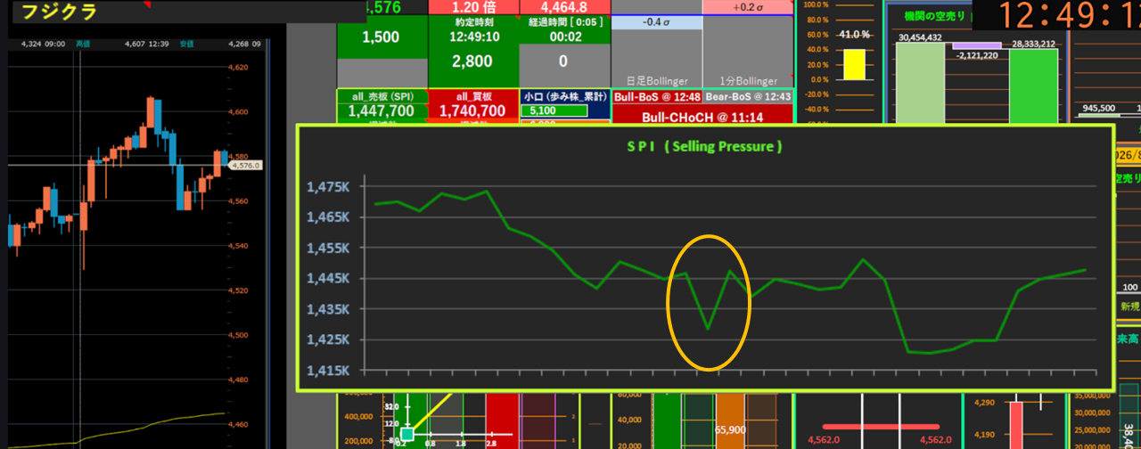Click the 約定時刻 12:49:10 cell

(473, 30)
